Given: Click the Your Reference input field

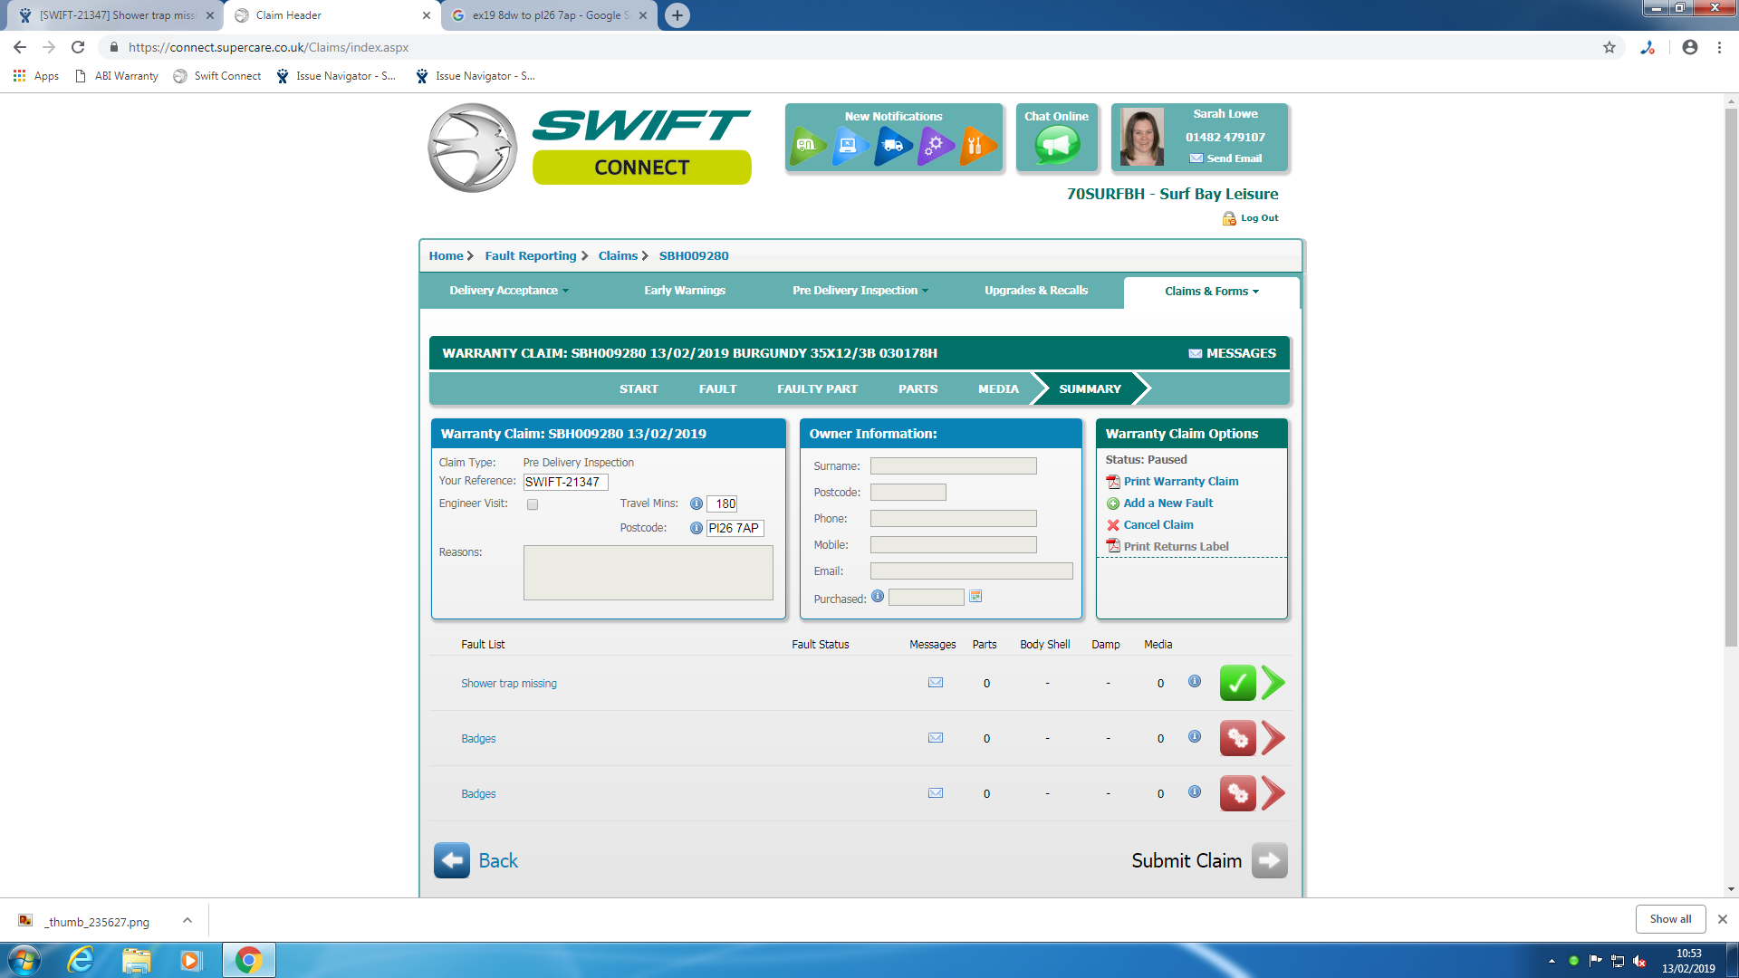Looking at the screenshot, I should coord(565,483).
